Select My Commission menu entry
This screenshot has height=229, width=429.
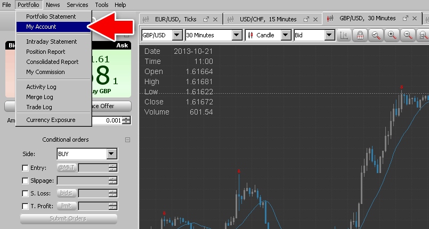[54, 72]
